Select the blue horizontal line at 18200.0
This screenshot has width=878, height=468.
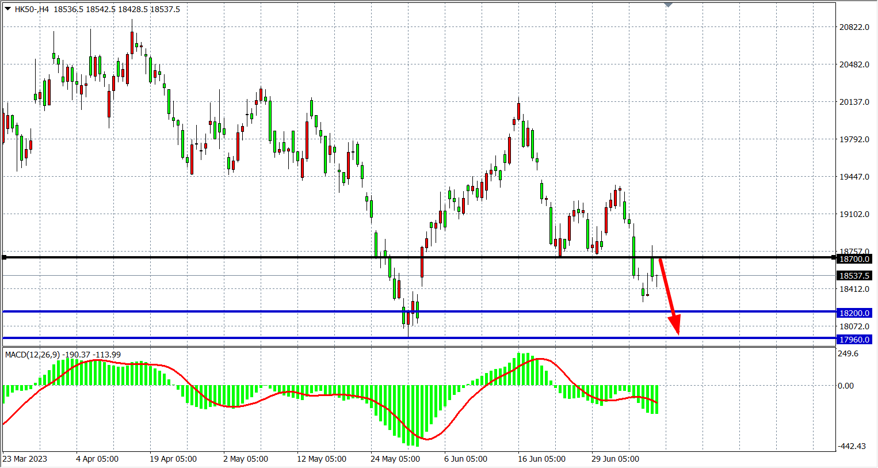point(230,311)
